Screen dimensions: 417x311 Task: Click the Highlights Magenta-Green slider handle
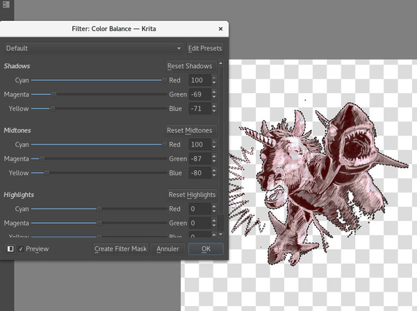(99, 223)
